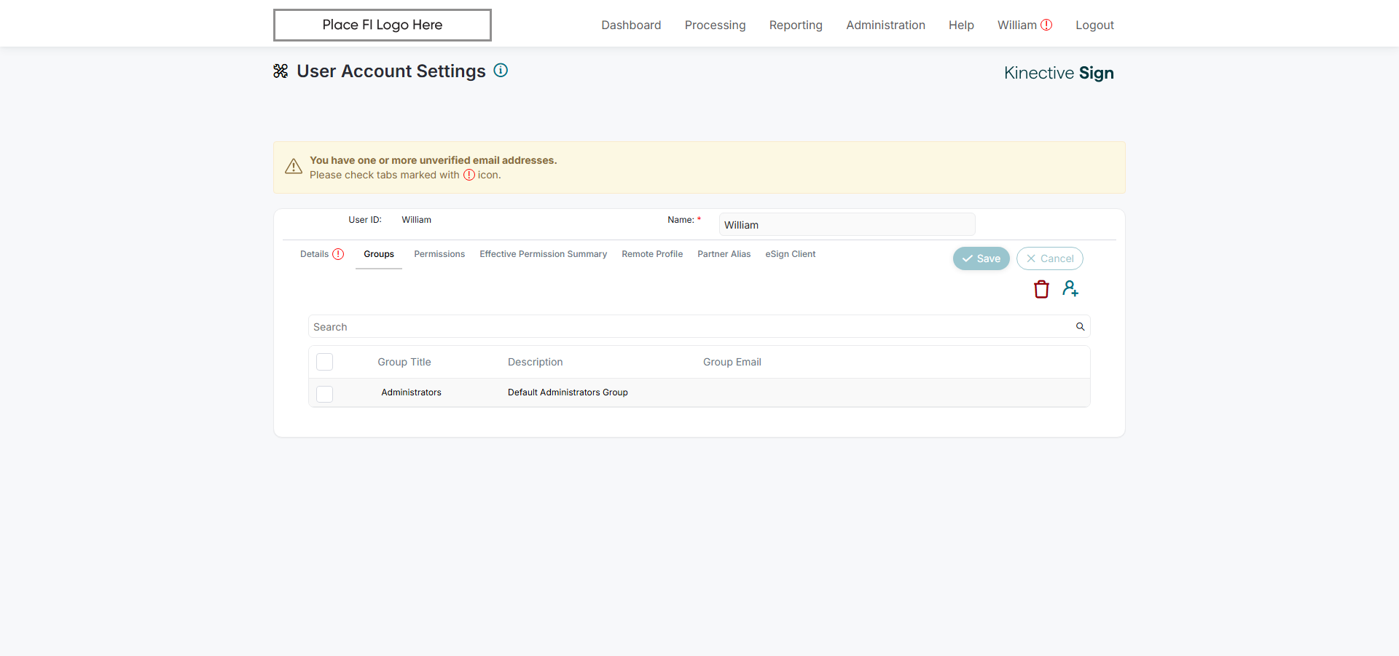This screenshot has height=656, width=1399.
Task: Click the Save button
Action: tap(981, 258)
